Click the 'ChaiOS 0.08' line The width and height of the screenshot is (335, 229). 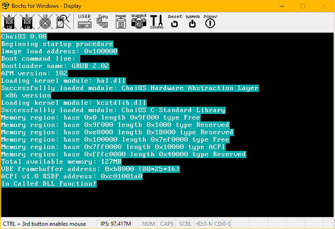coord(24,37)
